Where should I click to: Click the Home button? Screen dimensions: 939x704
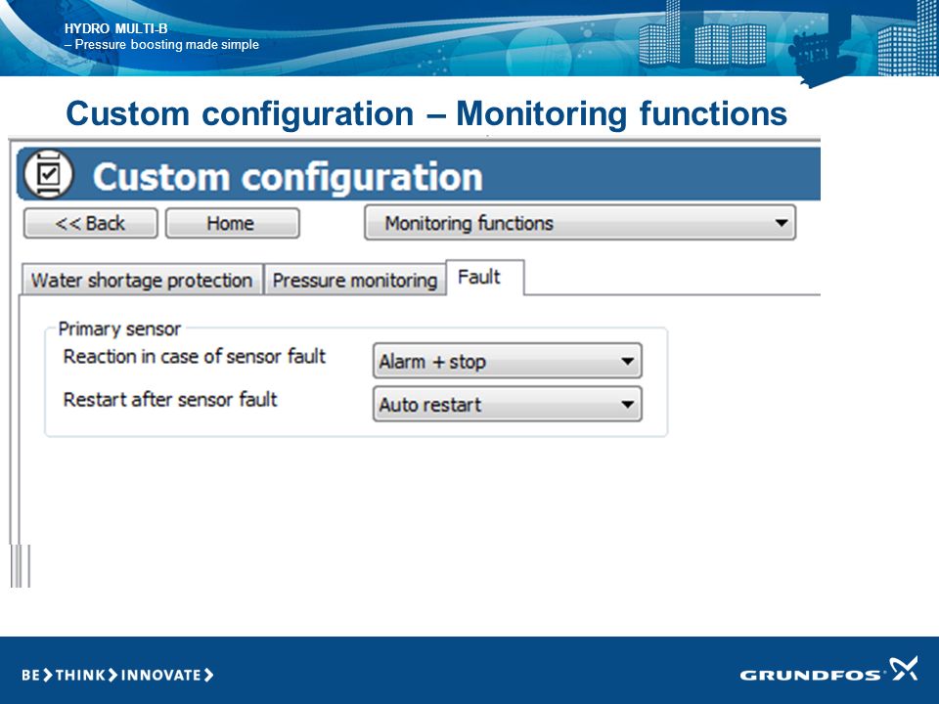tap(233, 223)
